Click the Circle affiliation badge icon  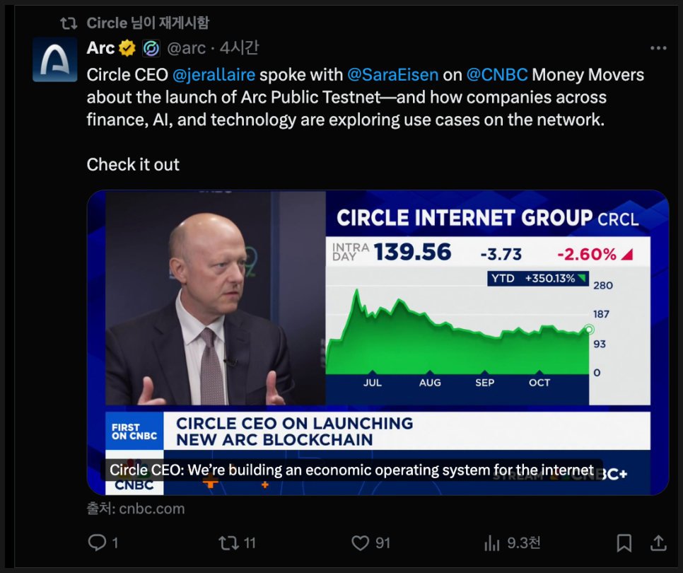151,48
